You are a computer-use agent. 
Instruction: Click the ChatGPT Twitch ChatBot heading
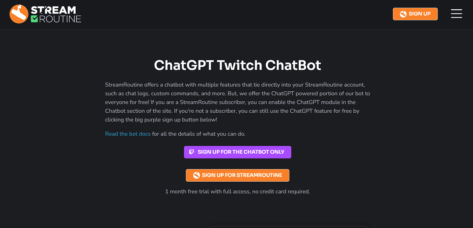tap(237, 65)
